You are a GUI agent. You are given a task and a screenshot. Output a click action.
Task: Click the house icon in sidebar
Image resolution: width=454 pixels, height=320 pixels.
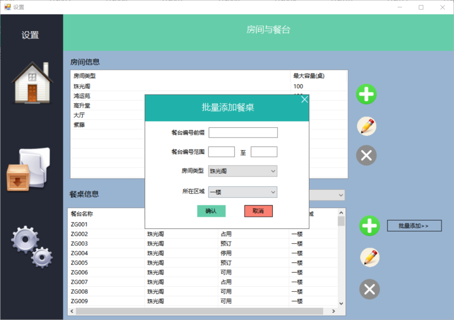pyautogui.click(x=32, y=82)
